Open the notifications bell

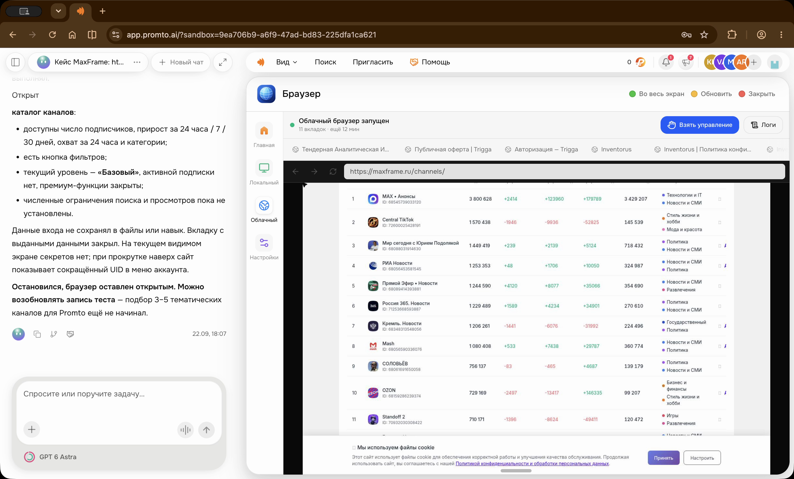pyautogui.click(x=666, y=62)
